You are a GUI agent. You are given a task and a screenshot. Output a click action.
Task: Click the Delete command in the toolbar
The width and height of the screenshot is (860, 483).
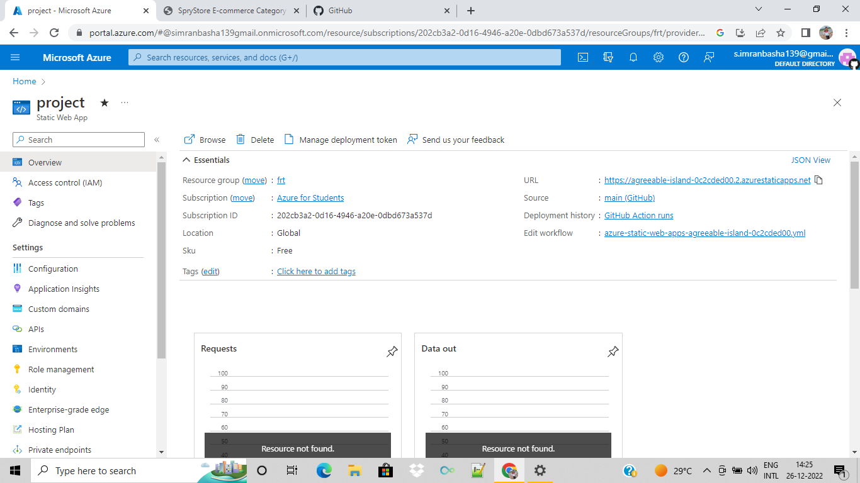pyautogui.click(x=255, y=140)
